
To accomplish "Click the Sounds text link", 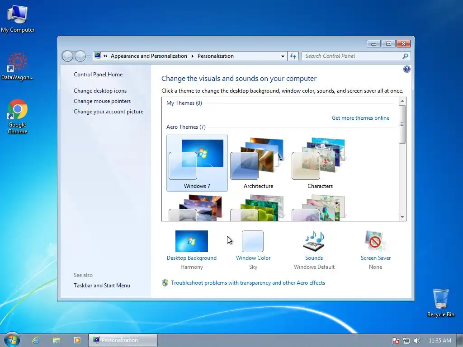I will [314, 258].
